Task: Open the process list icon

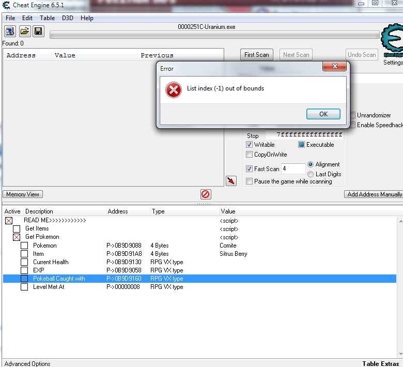Action: [10, 32]
